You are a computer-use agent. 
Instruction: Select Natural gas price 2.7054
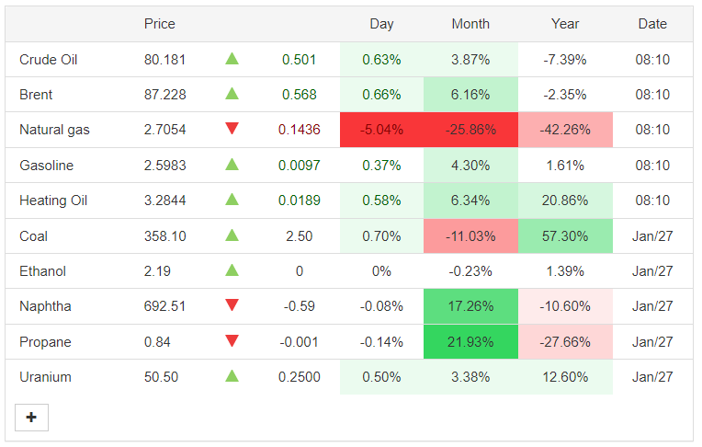click(164, 130)
